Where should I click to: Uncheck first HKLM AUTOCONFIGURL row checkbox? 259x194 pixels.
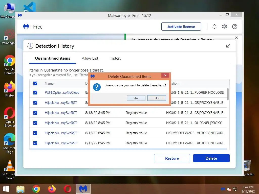35,133
